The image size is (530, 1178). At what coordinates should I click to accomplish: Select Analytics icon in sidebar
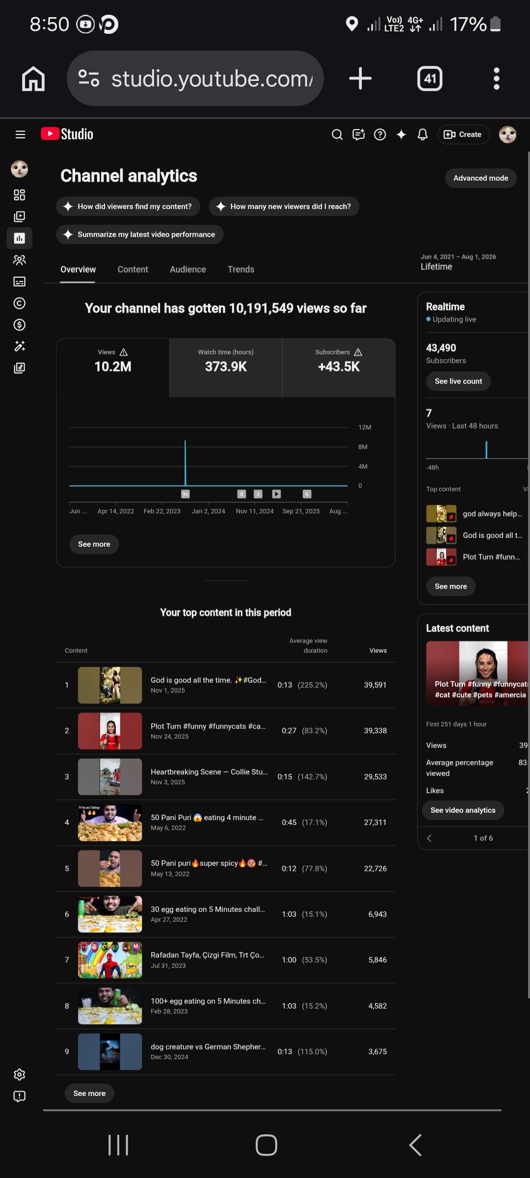point(20,238)
